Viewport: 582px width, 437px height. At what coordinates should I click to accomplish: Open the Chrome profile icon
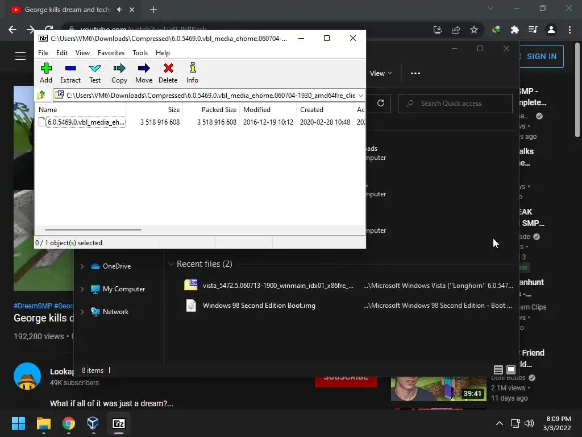551,30
